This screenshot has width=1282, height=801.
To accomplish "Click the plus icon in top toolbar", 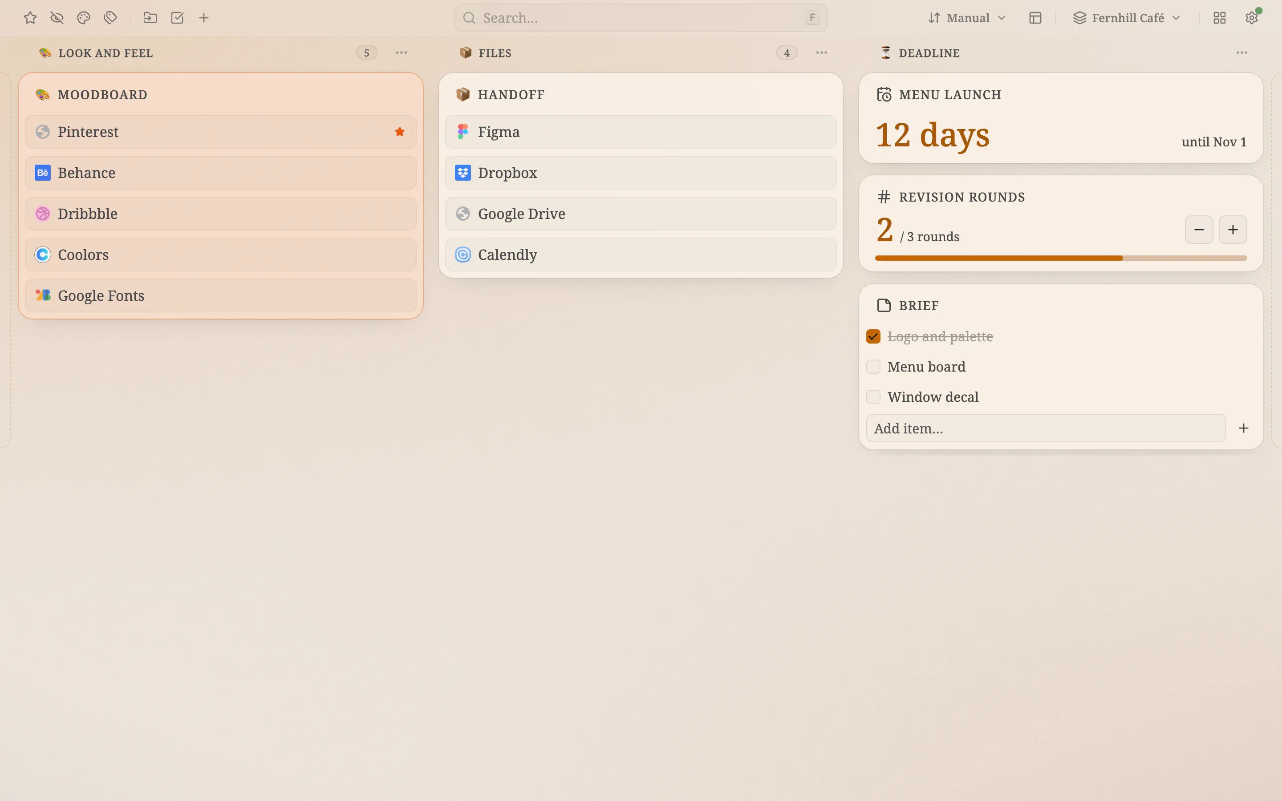I will tap(204, 18).
